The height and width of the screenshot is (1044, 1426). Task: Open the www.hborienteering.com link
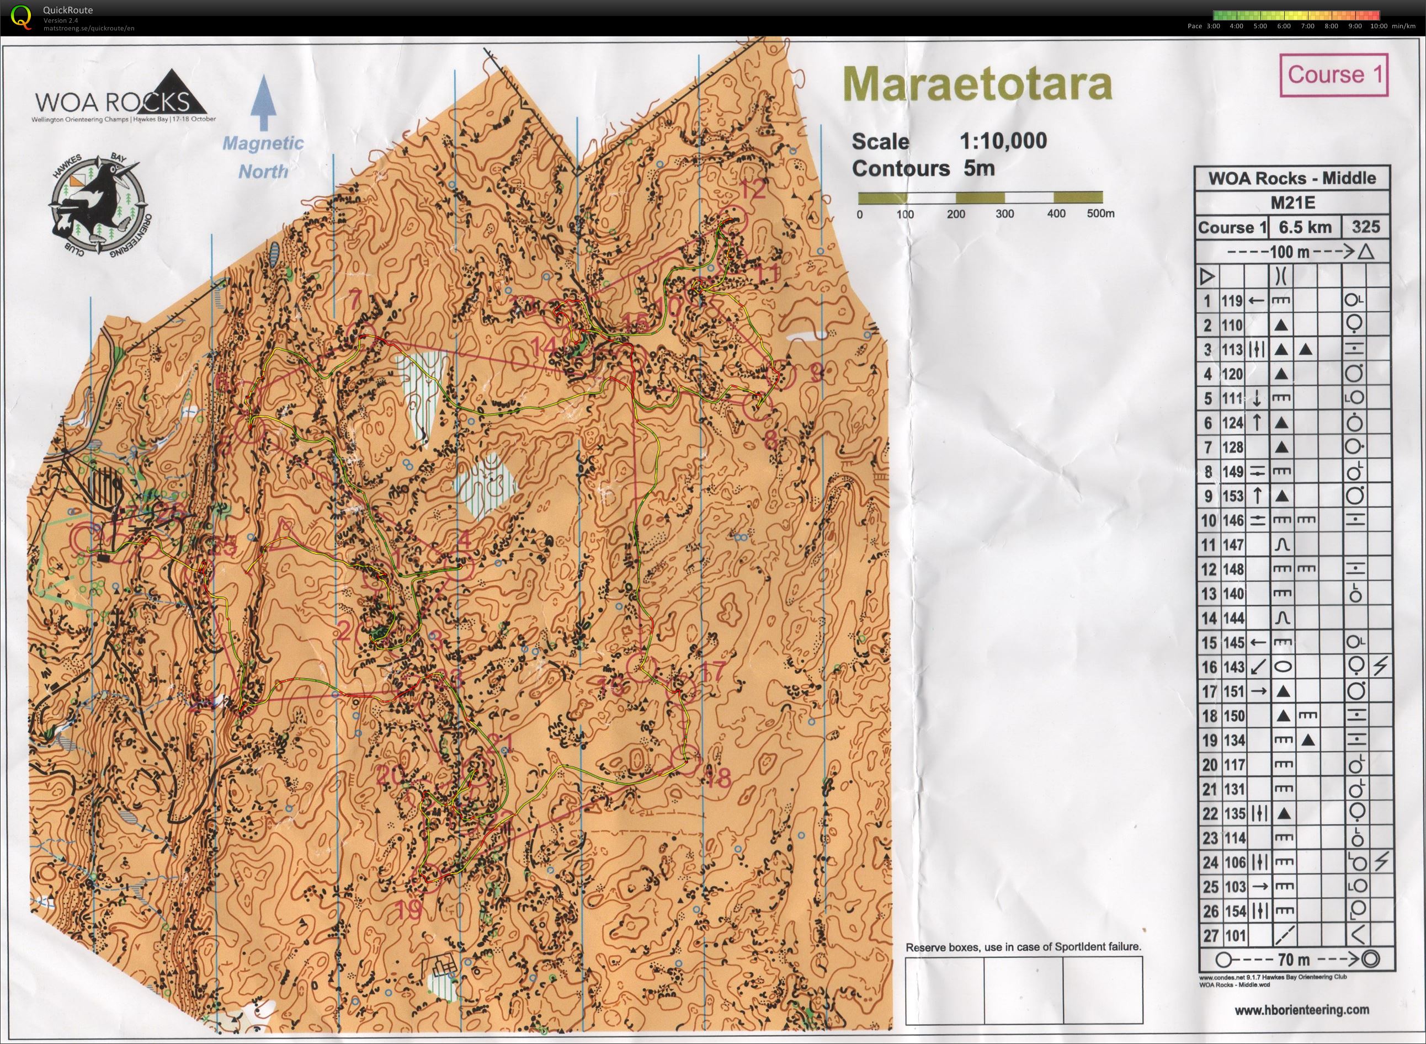1302,1010
